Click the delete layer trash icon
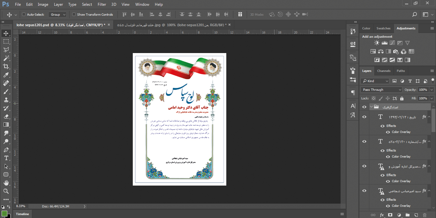 point(425,215)
